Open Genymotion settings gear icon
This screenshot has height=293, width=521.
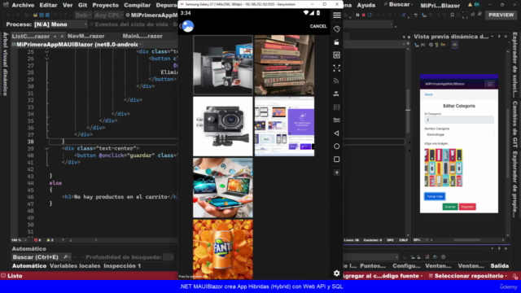336,273
